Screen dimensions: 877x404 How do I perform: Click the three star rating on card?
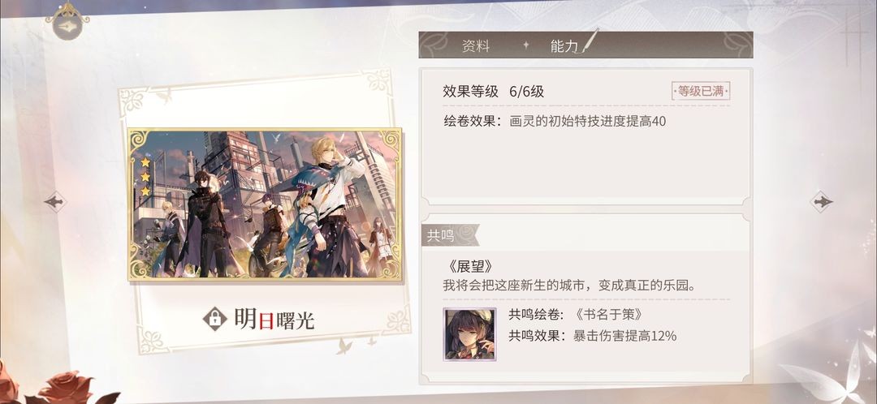(x=145, y=177)
